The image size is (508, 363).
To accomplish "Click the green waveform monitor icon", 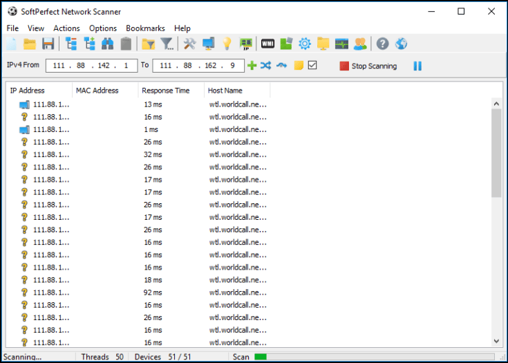I will (x=342, y=44).
